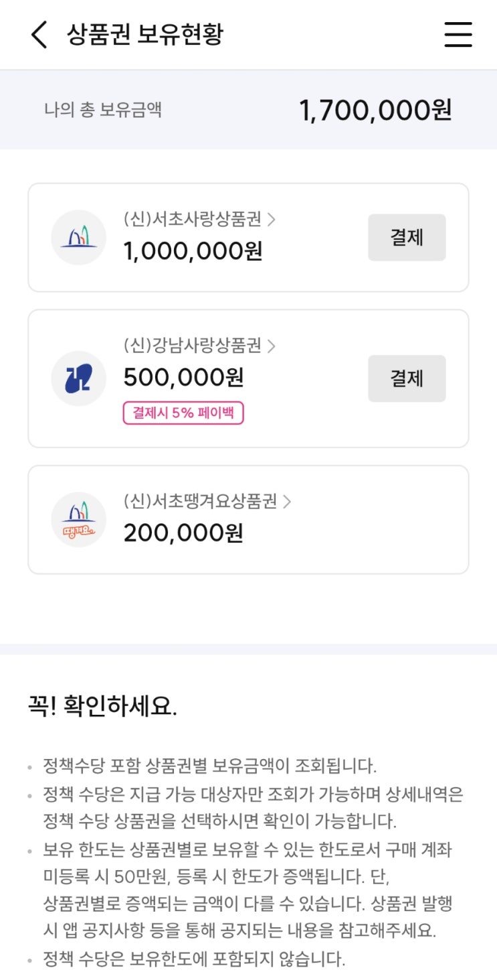
Task: Open the (신)서초땡겨요상품권 name link
Action: click(x=200, y=502)
